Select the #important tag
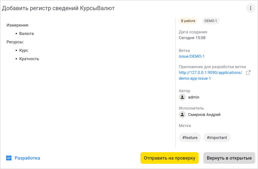Screen dimensions: 258x169 [x=217, y=137]
